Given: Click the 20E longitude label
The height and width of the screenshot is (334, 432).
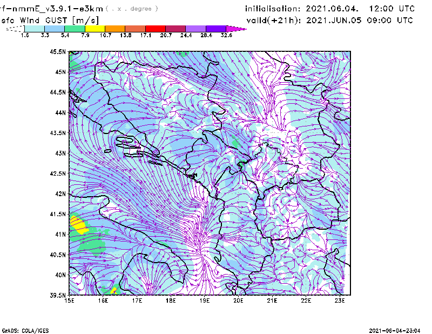Looking at the screenshot, I should coord(238,300).
